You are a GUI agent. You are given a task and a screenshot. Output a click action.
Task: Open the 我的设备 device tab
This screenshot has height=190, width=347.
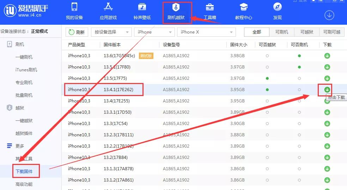point(74,12)
